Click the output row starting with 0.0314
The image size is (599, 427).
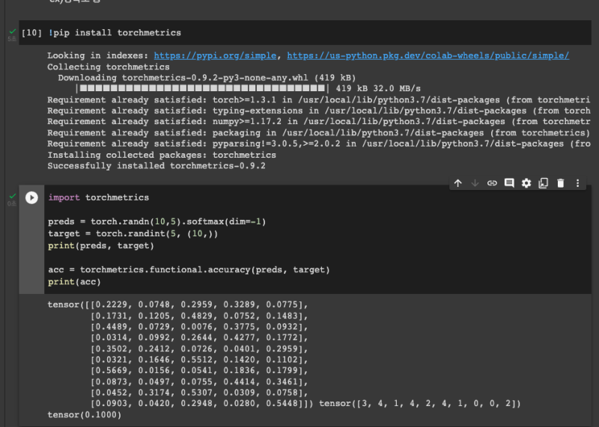[x=199, y=338]
